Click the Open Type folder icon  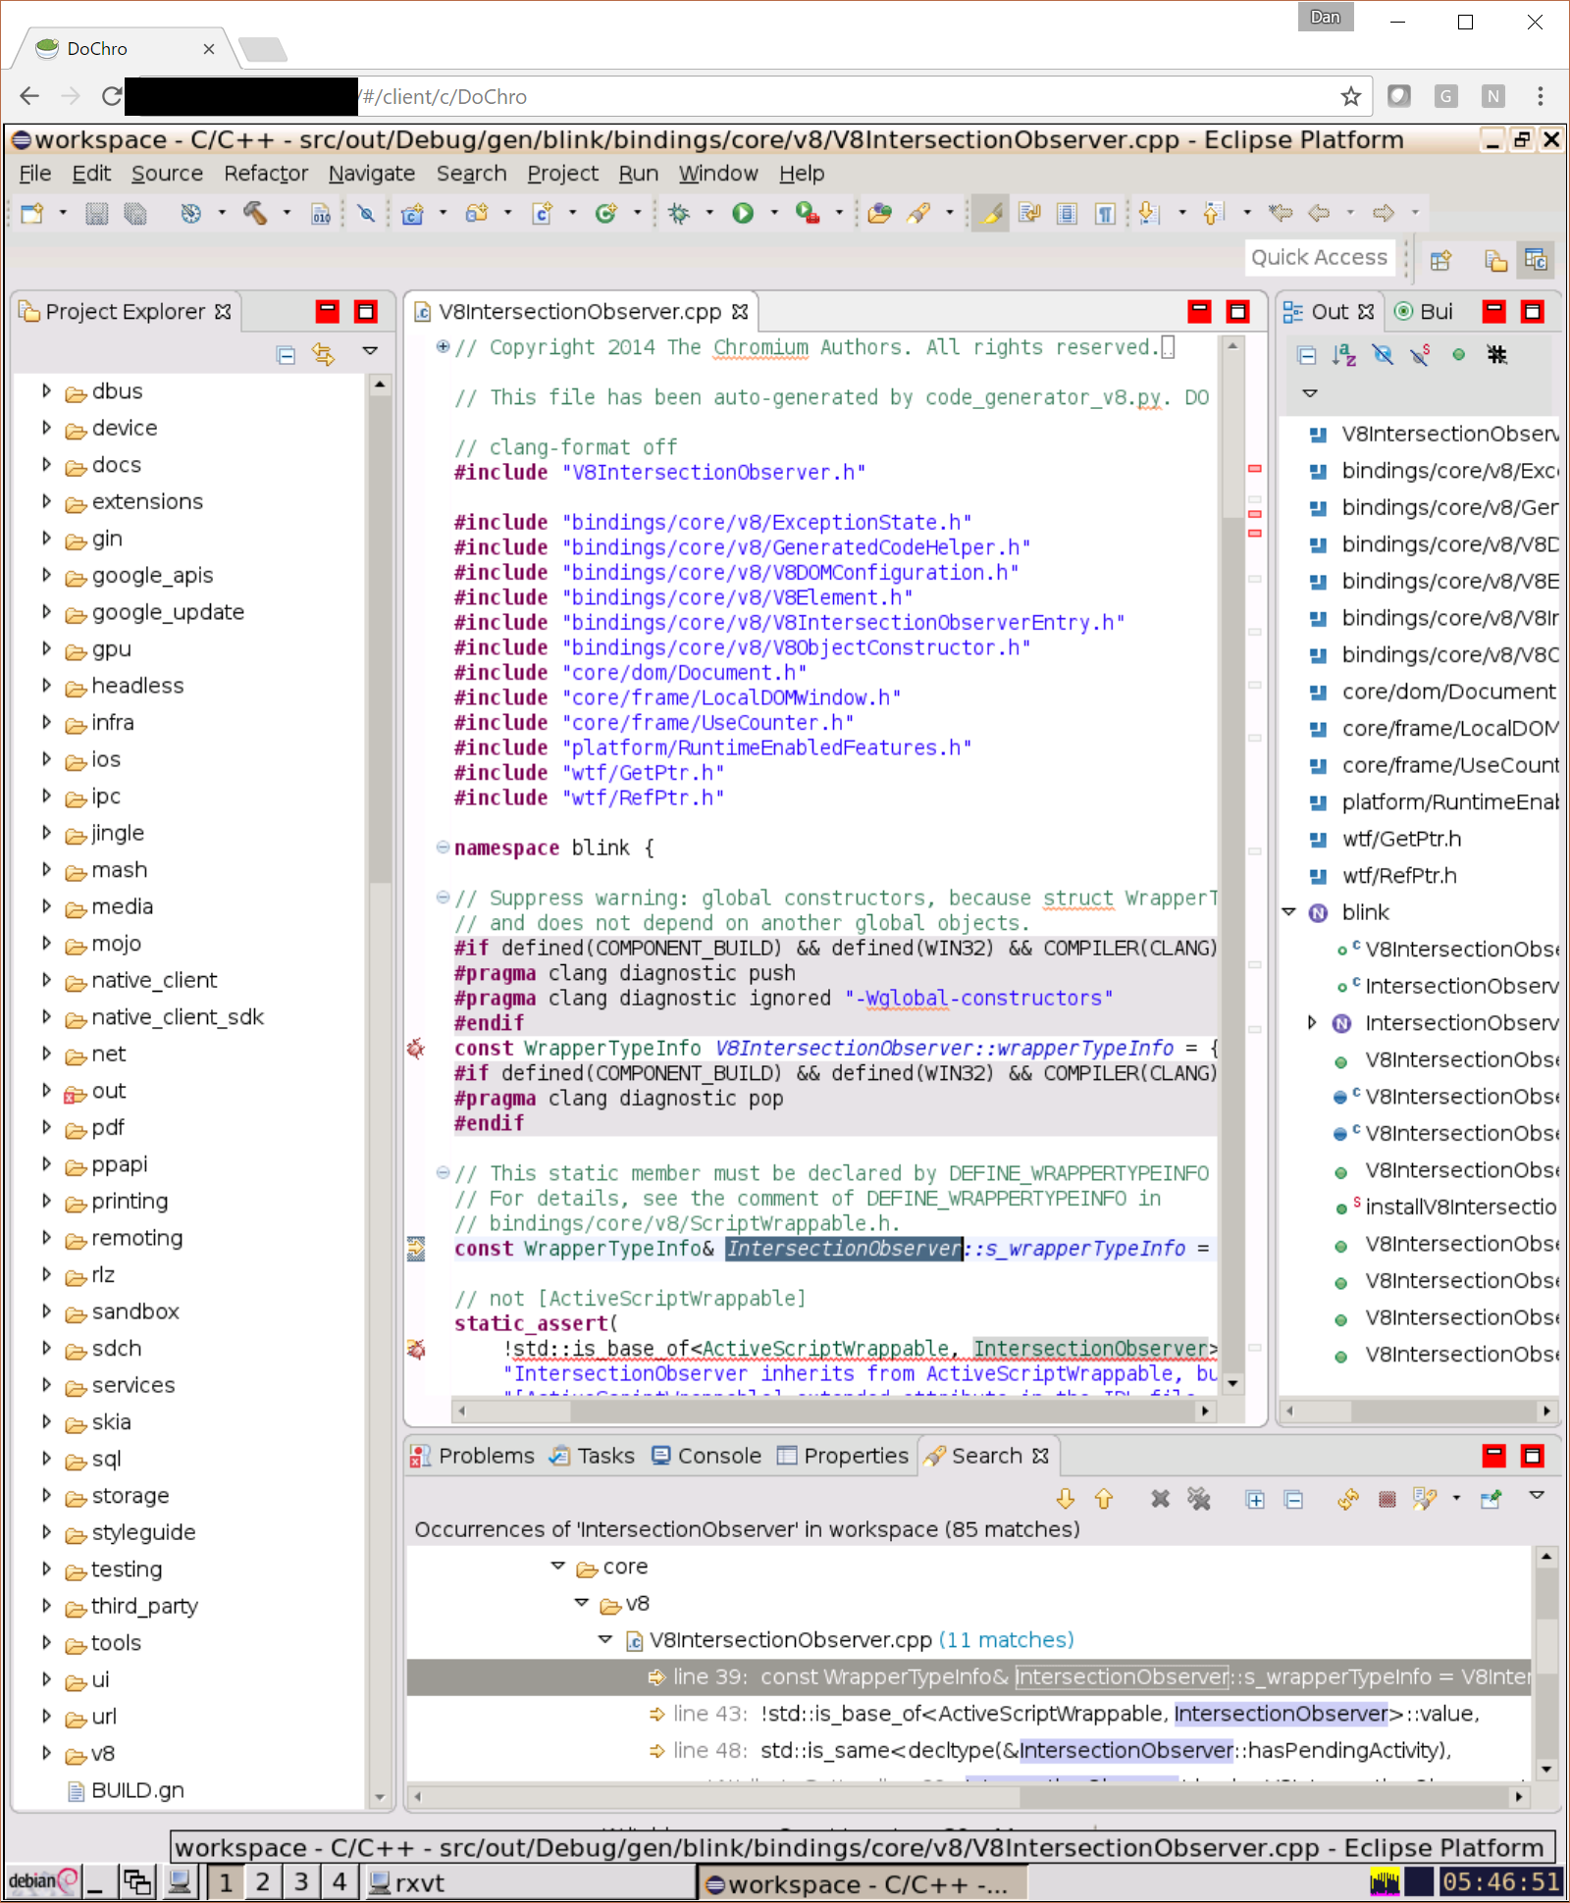click(x=880, y=213)
